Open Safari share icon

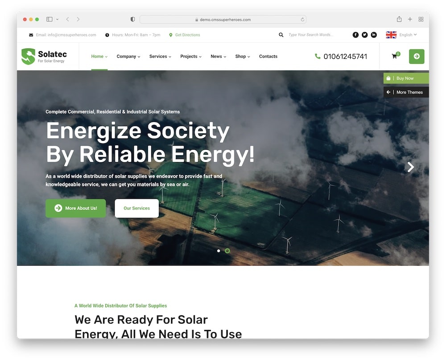[x=399, y=19]
